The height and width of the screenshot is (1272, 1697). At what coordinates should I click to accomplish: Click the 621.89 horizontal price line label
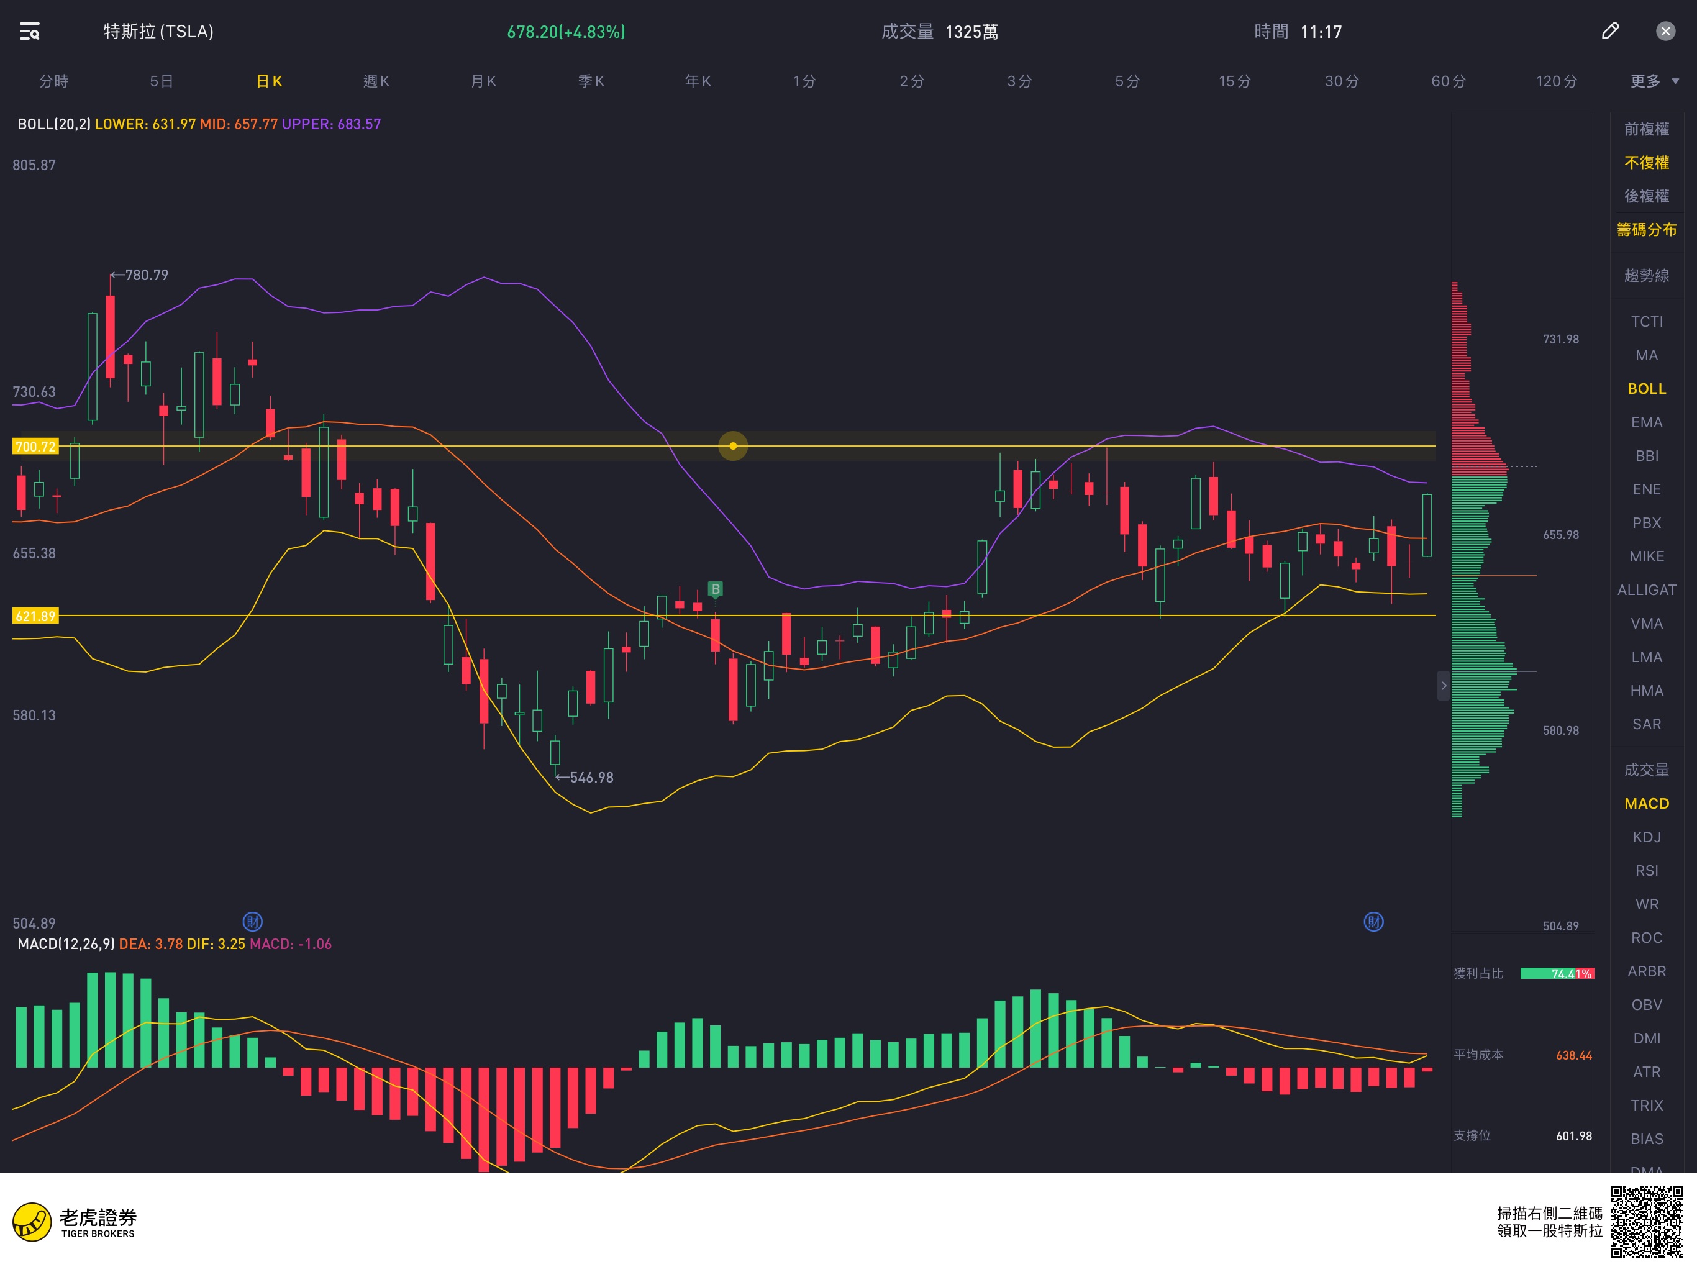point(35,616)
